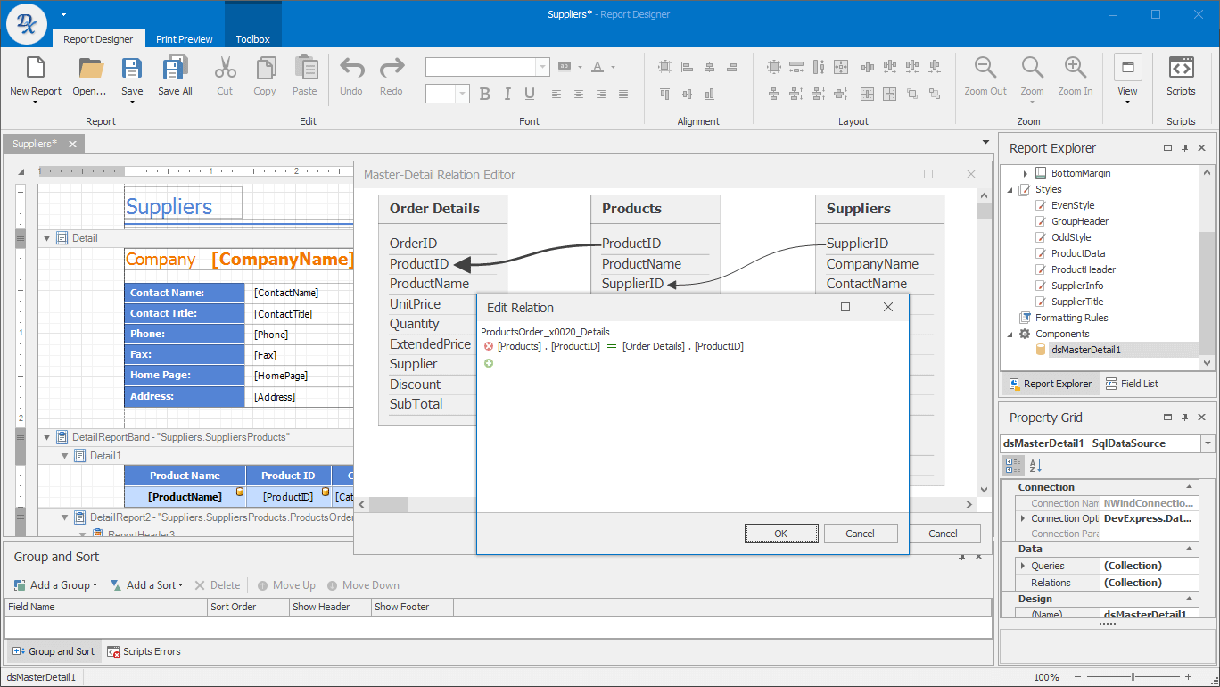Open the Scripts editor icon
1220x687 pixels.
point(1181,70)
